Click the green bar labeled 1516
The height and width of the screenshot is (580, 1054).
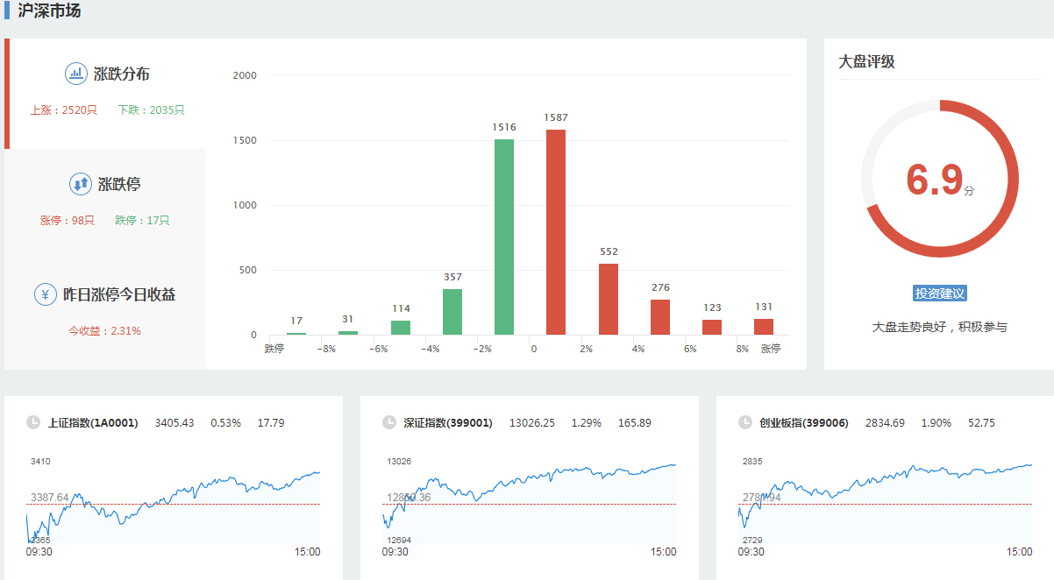pyautogui.click(x=504, y=237)
